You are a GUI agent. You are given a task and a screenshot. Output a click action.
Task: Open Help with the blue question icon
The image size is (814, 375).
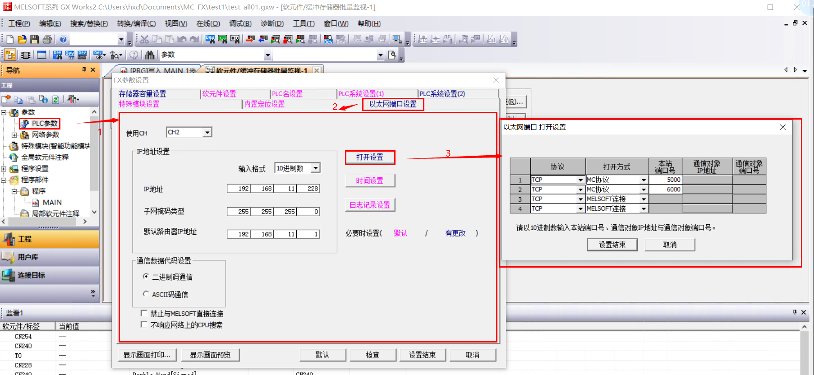point(63,39)
